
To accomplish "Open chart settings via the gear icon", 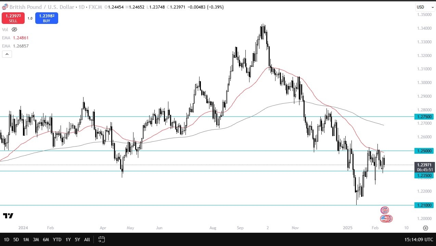I will pos(425,228).
